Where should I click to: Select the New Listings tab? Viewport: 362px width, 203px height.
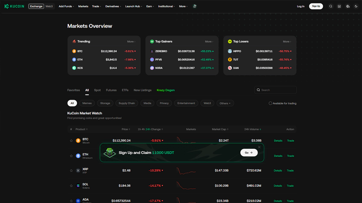click(142, 90)
